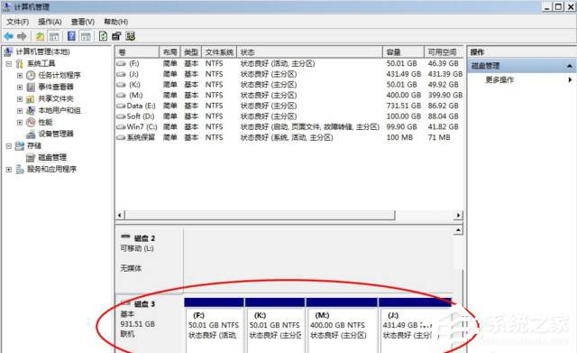Expand the 事件查看器 node
577x353 pixels.
[20, 88]
